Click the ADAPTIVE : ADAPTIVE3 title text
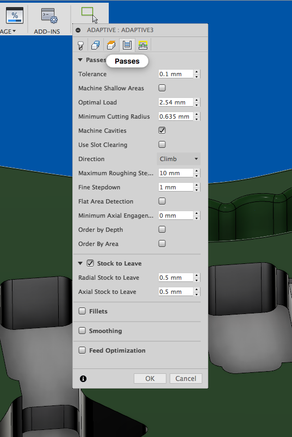 pos(120,30)
